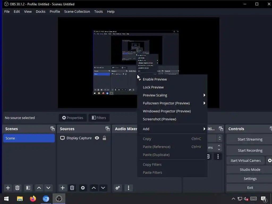The image size is (272, 204).
Task: Click the Display Capture monitor icon
Action: (x=62, y=138)
